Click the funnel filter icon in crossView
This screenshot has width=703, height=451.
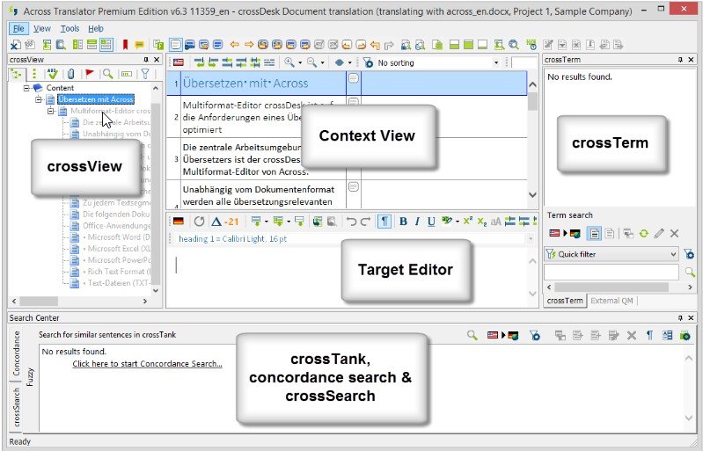[145, 74]
